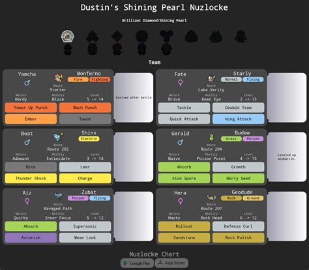Viewport: 309px width, 270px height.
Task: Click the first Elite Four silhouette
Action: (x=68, y=49)
